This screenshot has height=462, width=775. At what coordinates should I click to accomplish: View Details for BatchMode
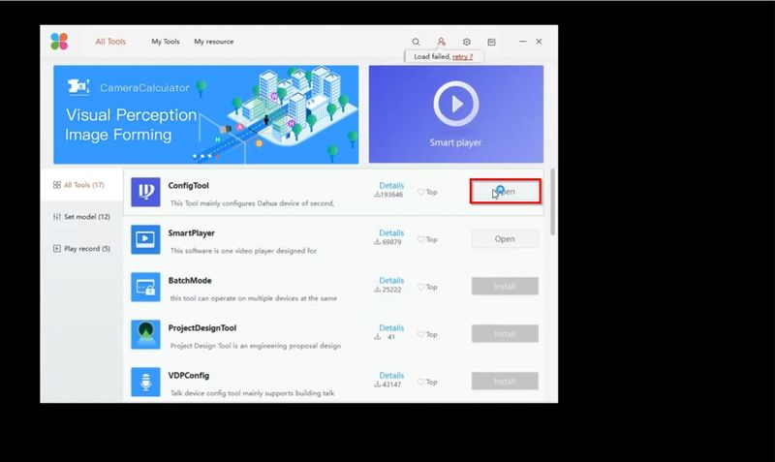point(391,280)
